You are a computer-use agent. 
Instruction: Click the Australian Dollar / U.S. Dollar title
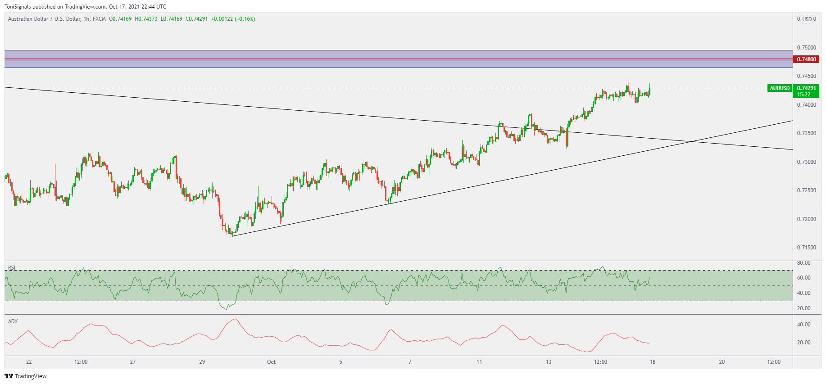(44, 19)
